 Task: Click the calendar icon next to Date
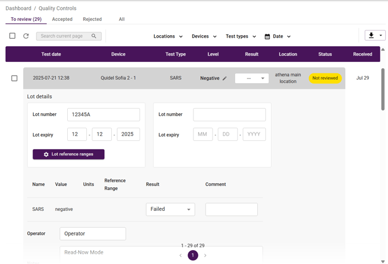click(267, 36)
